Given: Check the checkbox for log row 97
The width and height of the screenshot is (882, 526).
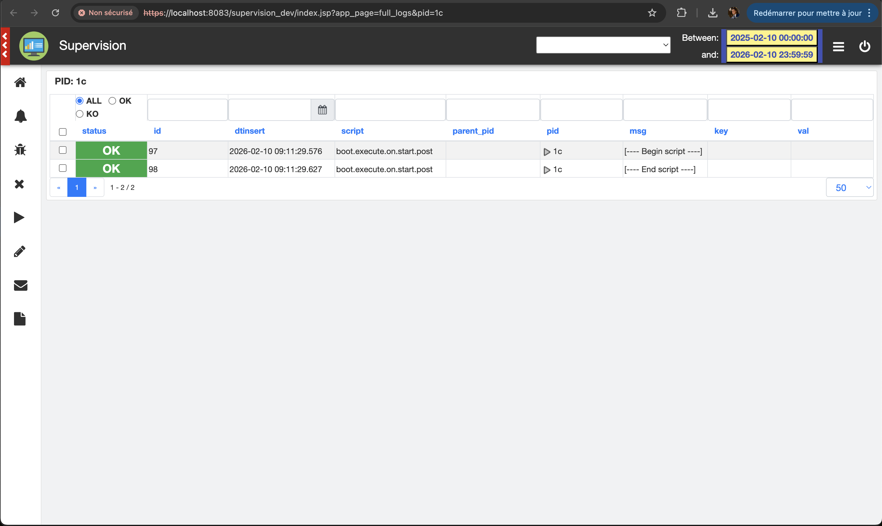Looking at the screenshot, I should pos(62,150).
